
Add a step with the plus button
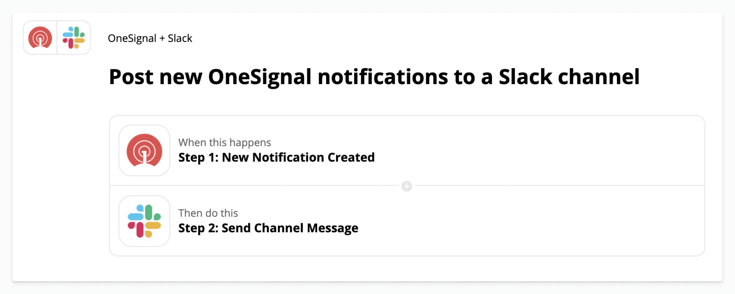(407, 186)
